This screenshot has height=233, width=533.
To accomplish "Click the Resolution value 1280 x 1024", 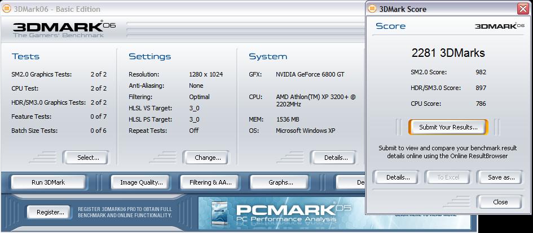I will (x=206, y=74).
